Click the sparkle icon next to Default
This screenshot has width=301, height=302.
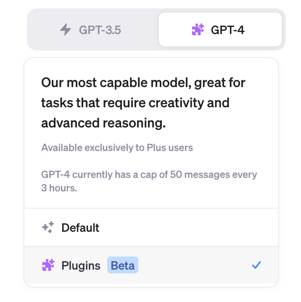tap(48, 228)
